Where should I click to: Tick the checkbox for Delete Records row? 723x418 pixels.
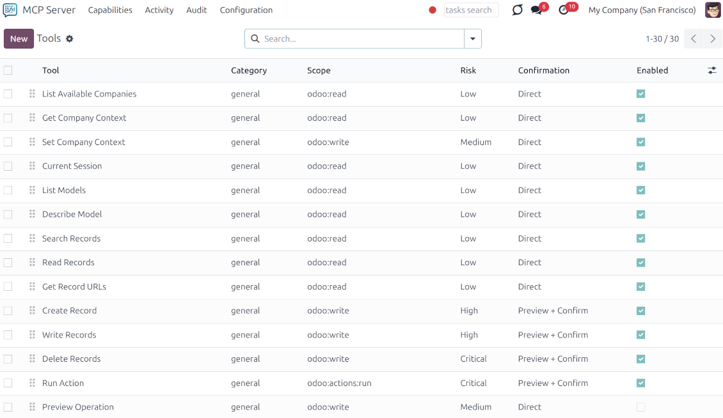(8, 359)
